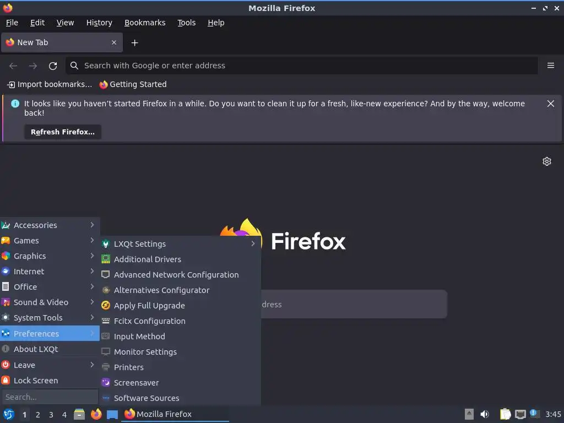Expand Games submenu arrow

point(93,240)
